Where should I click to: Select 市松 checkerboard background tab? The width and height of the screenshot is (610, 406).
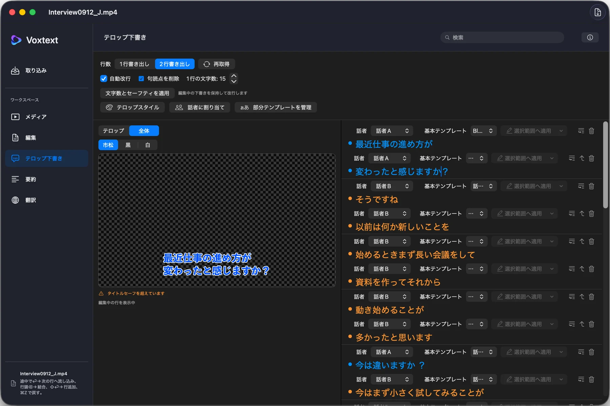(108, 145)
